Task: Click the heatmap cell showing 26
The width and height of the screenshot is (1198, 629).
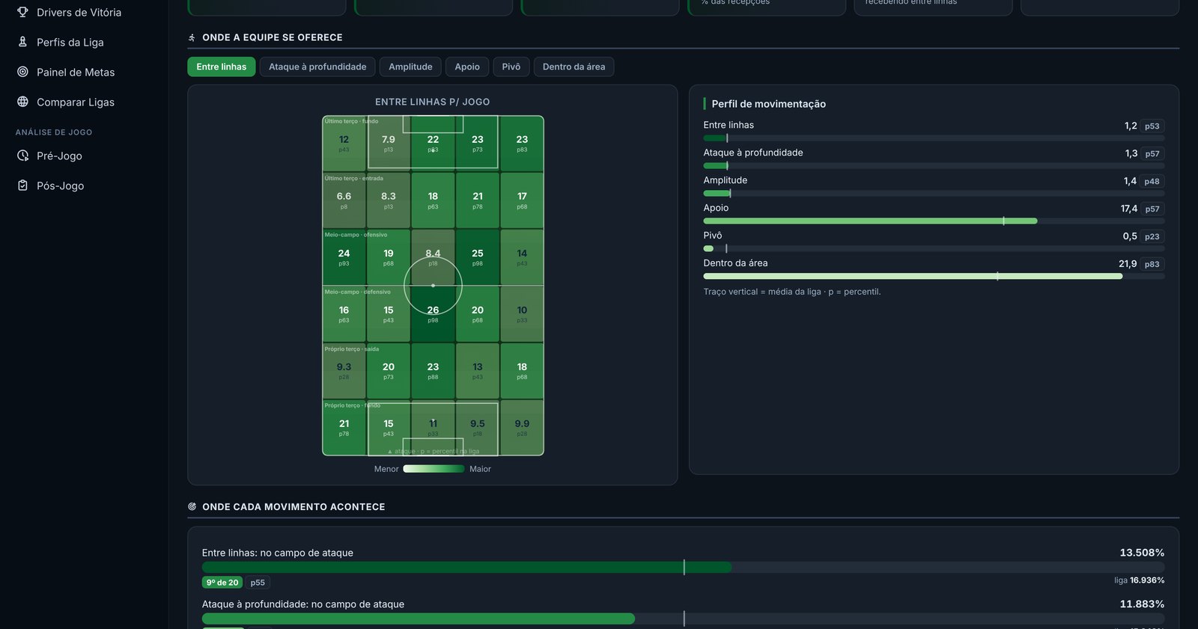Action: tap(433, 314)
